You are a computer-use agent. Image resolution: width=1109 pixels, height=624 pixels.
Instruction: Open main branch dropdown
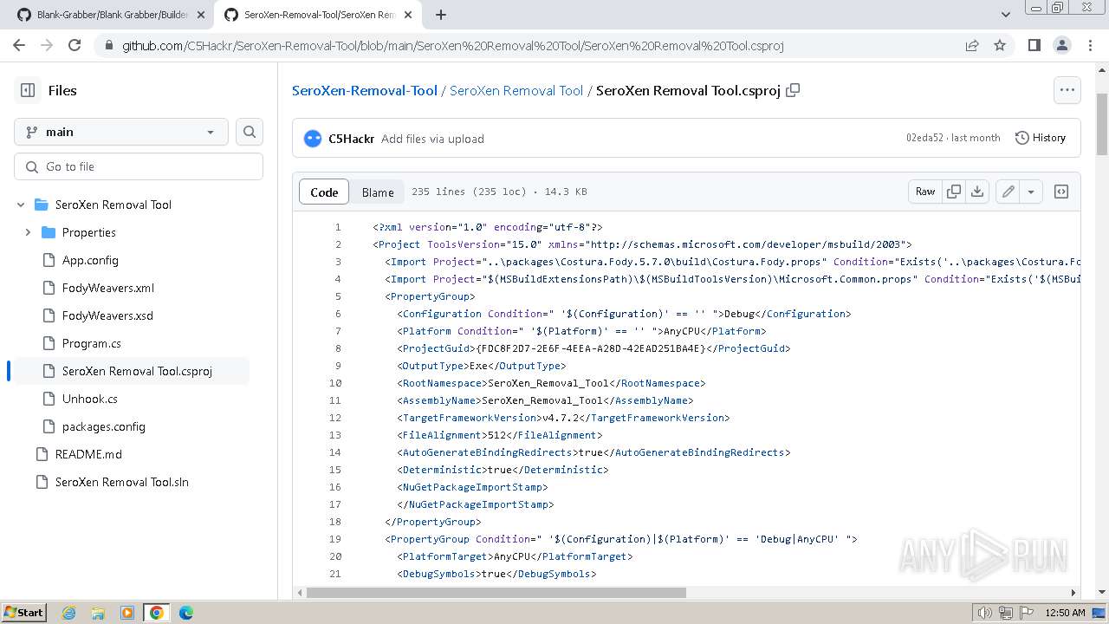(121, 132)
